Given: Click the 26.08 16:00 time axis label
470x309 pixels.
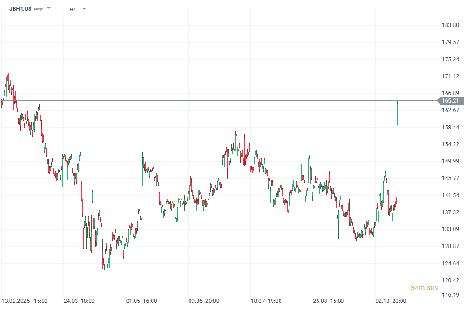Looking at the screenshot, I should point(328,301).
